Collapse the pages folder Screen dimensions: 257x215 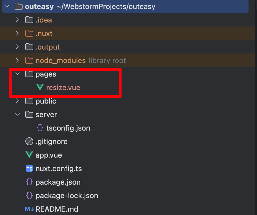(17, 74)
